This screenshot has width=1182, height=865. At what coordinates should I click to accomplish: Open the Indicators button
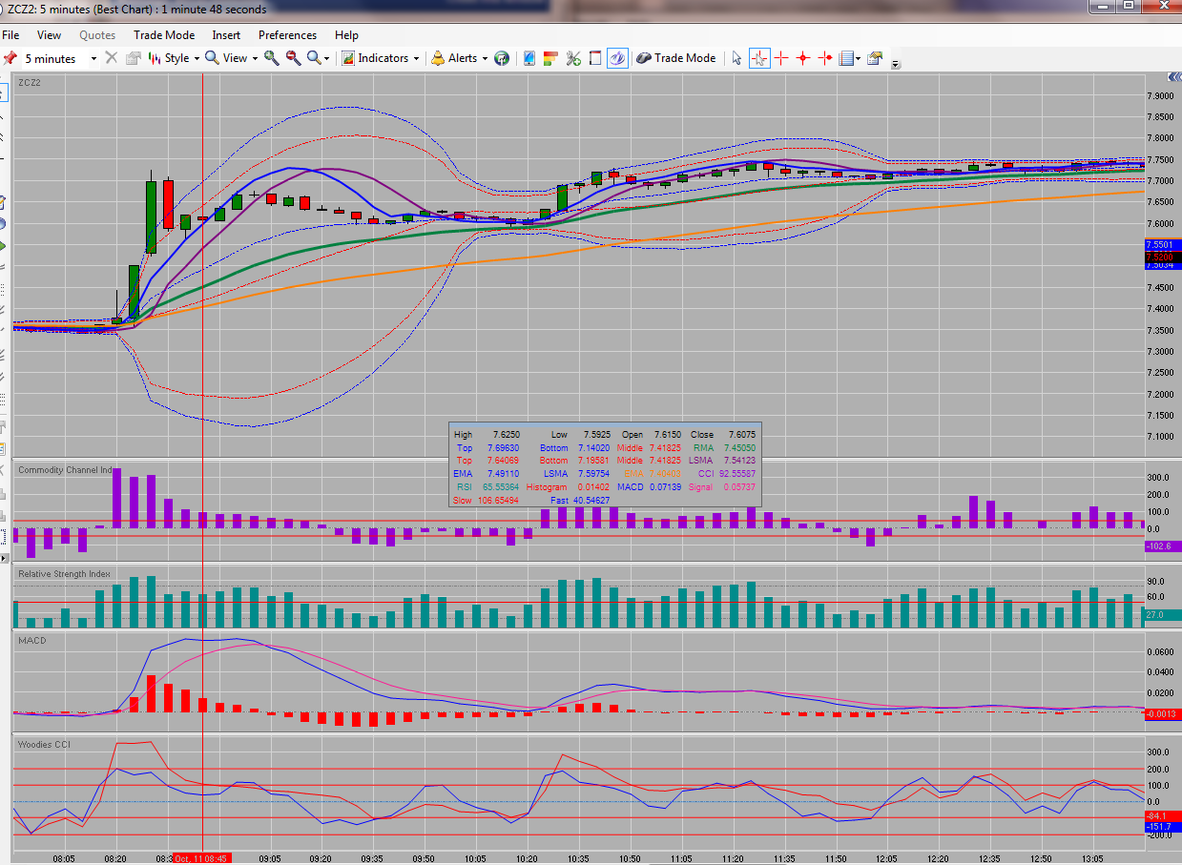(x=375, y=58)
